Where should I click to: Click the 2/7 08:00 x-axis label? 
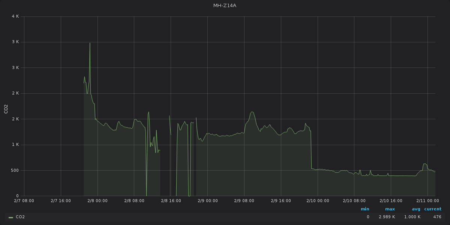click(x=24, y=201)
